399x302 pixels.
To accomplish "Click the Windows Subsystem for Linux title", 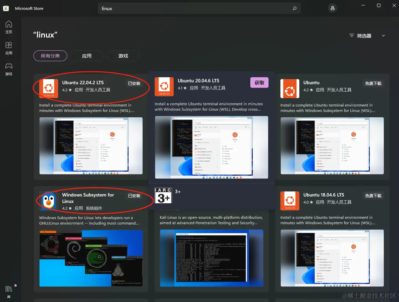I will point(88,198).
